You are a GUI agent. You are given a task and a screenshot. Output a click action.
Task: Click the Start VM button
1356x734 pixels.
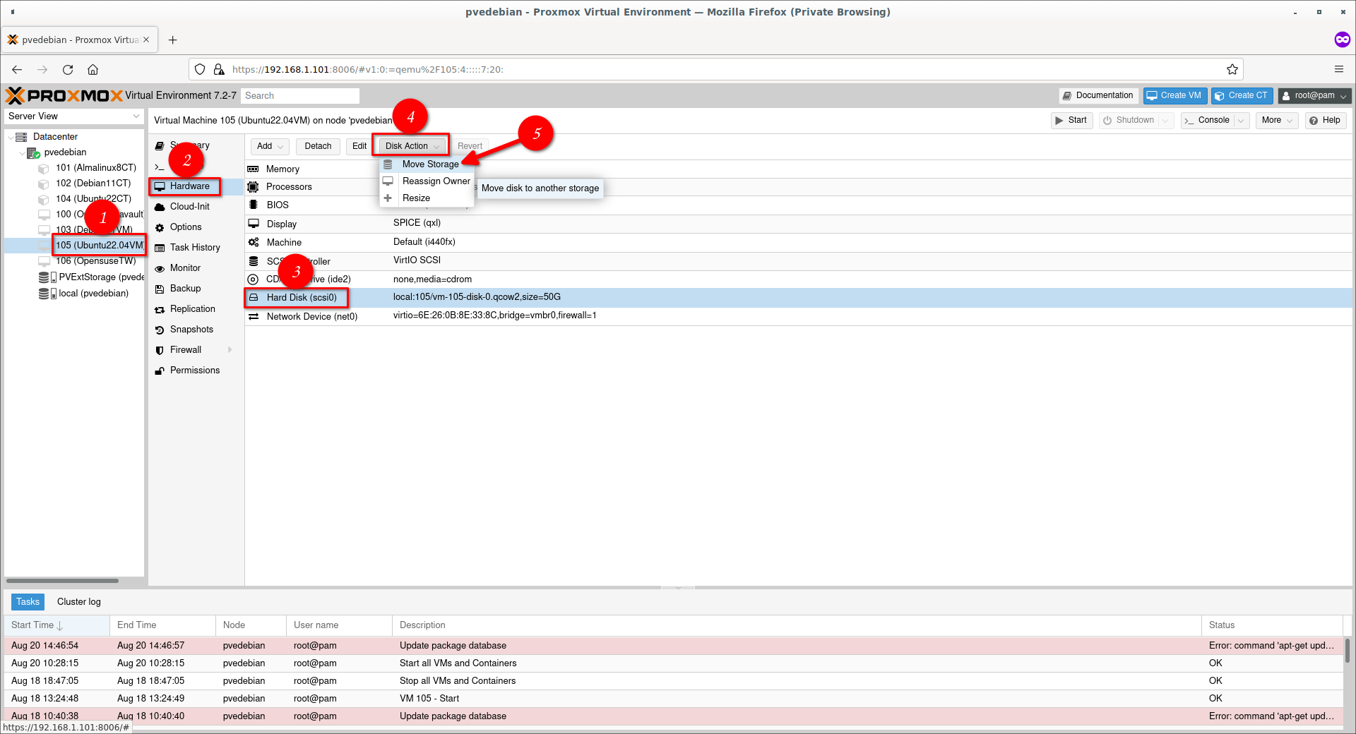coord(1071,120)
